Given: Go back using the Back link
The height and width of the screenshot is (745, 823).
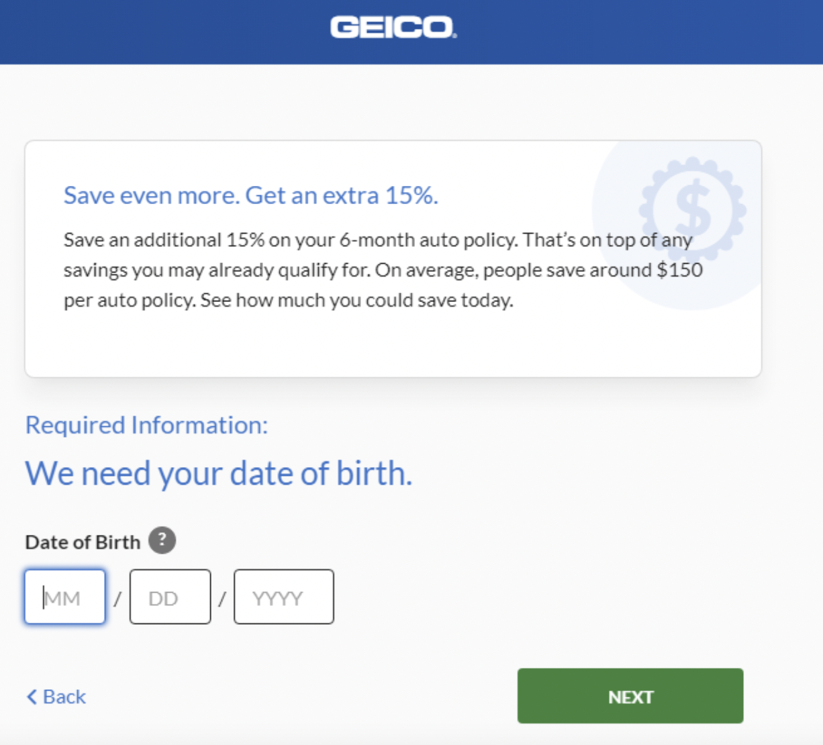Looking at the screenshot, I should click(x=56, y=697).
